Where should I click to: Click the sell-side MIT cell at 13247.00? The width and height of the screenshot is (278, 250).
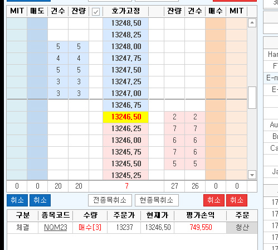coord(17,93)
